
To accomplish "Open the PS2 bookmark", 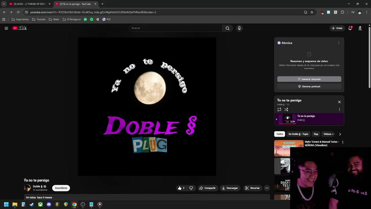I will pyautogui.click(x=106, y=19).
